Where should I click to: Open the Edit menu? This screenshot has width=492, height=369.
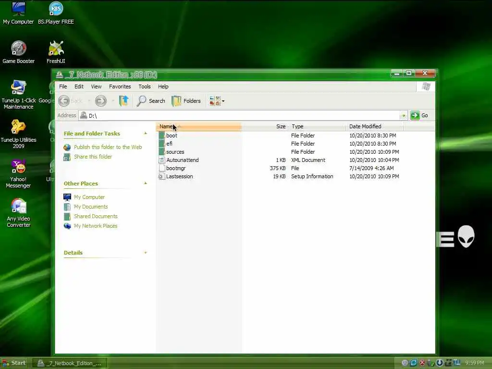pyautogui.click(x=79, y=86)
